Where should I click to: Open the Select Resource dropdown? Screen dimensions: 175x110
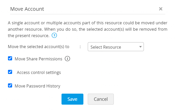(116, 47)
